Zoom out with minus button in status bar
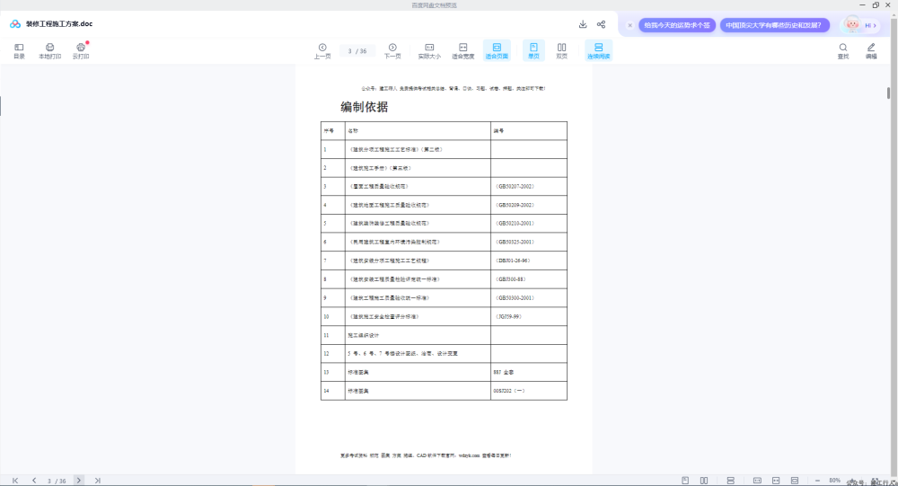Image resolution: width=898 pixels, height=486 pixels. (817, 481)
